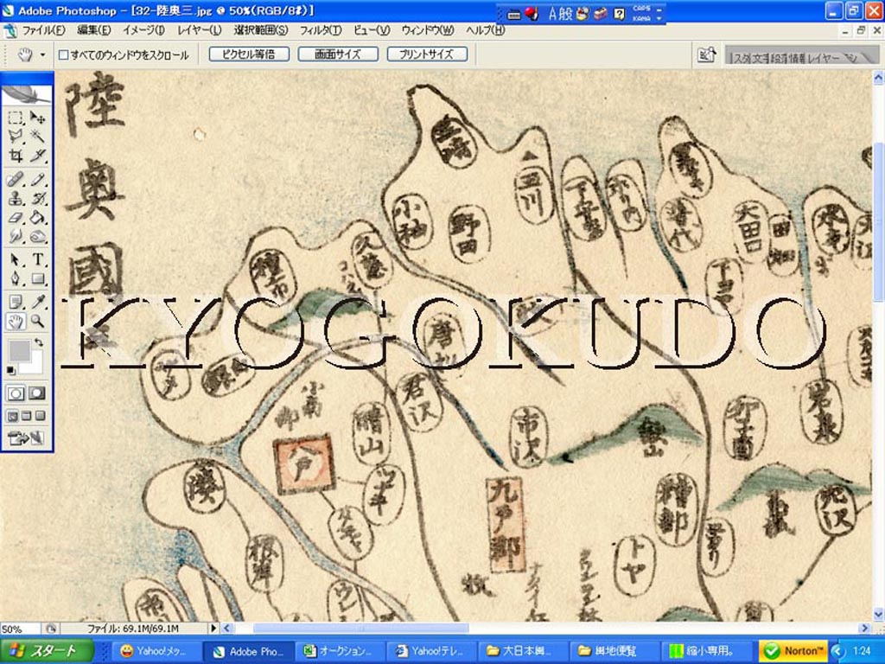Click the ピクセル等倍 button
This screenshot has width=885, height=664.
point(249,54)
